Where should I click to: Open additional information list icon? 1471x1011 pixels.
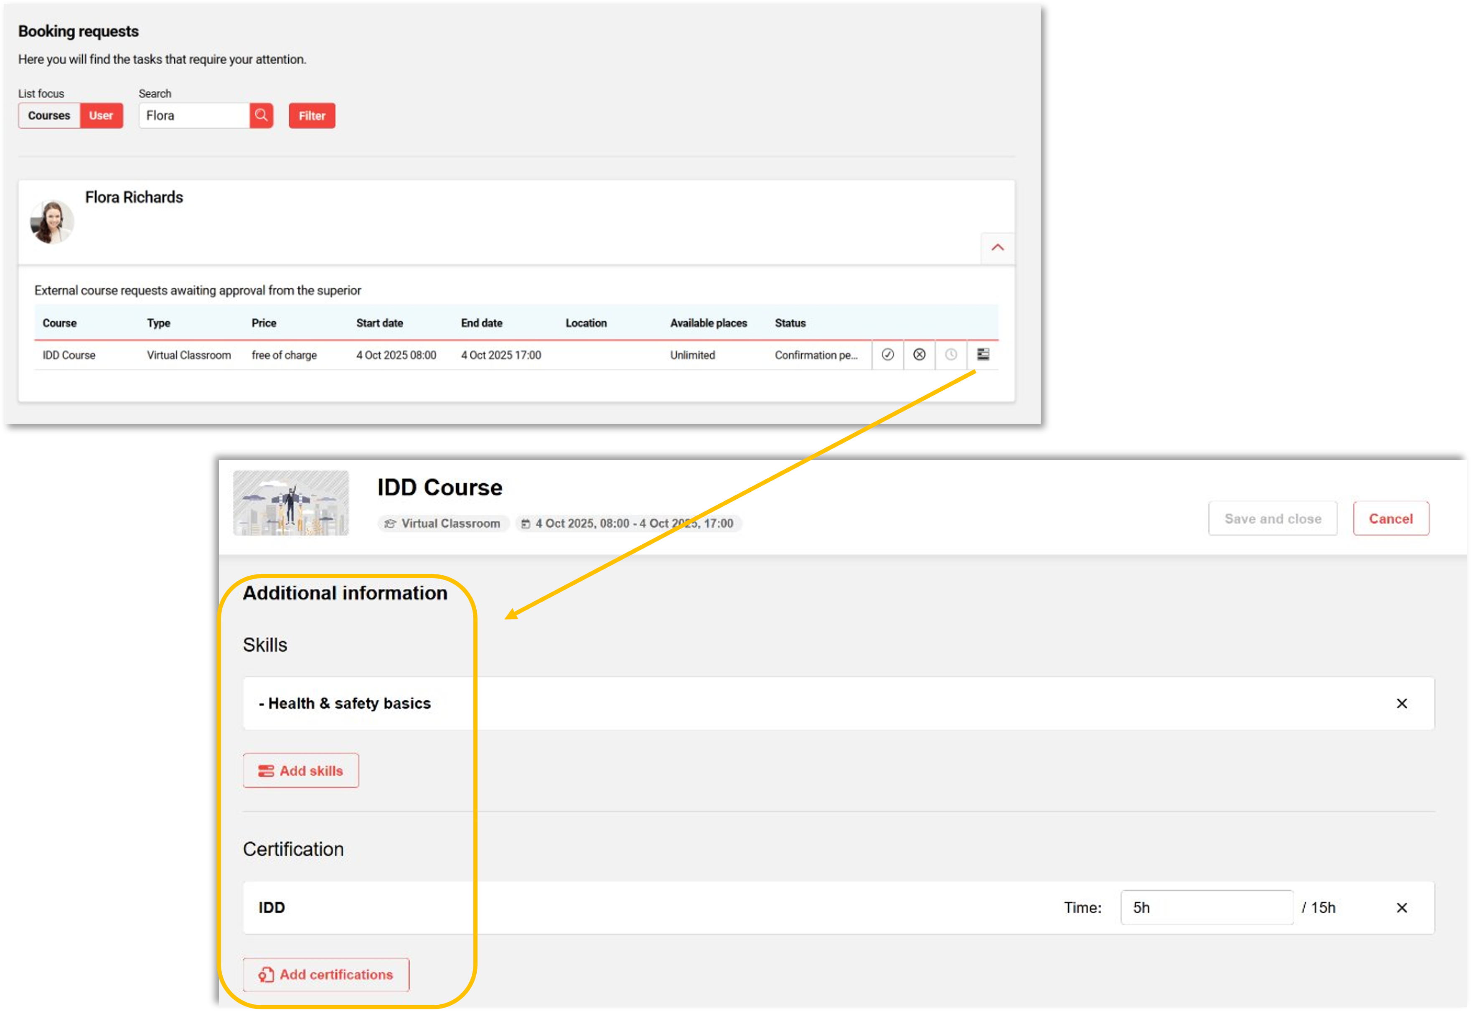pyautogui.click(x=983, y=355)
